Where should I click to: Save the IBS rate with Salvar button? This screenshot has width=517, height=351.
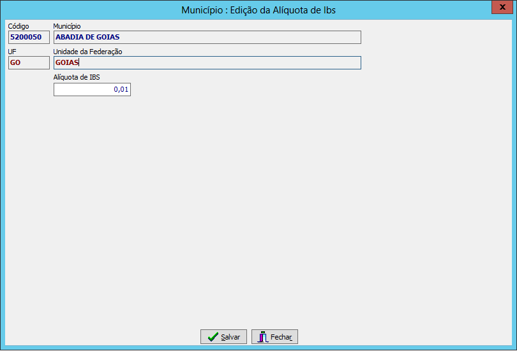click(223, 337)
